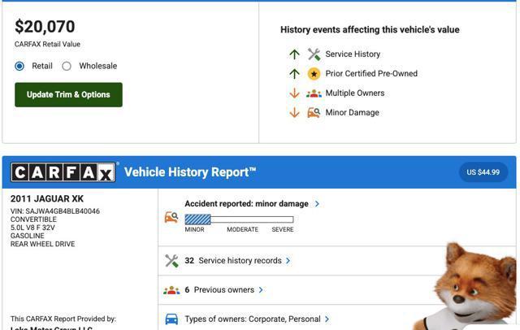Expand chevron next to Accident reported

coord(317,204)
